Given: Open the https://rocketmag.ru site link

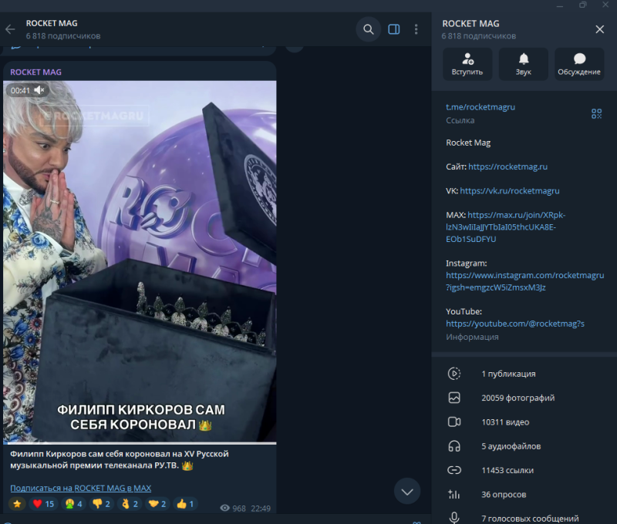Looking at the screenshot, I should 507,166.
